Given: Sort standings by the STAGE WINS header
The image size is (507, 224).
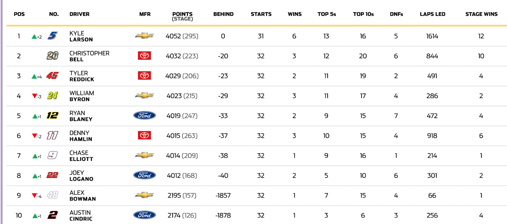Looking at the screenshot, I should point(481,14).
